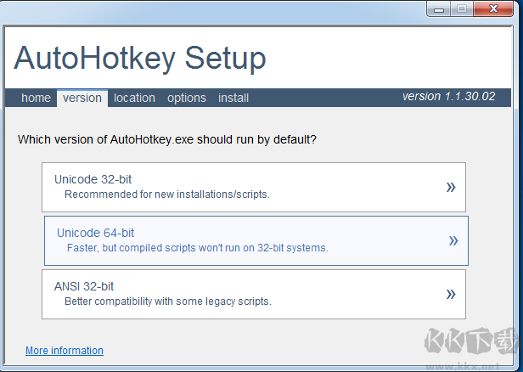Click the AutoHotkey Setup heading

pos(140,58)
